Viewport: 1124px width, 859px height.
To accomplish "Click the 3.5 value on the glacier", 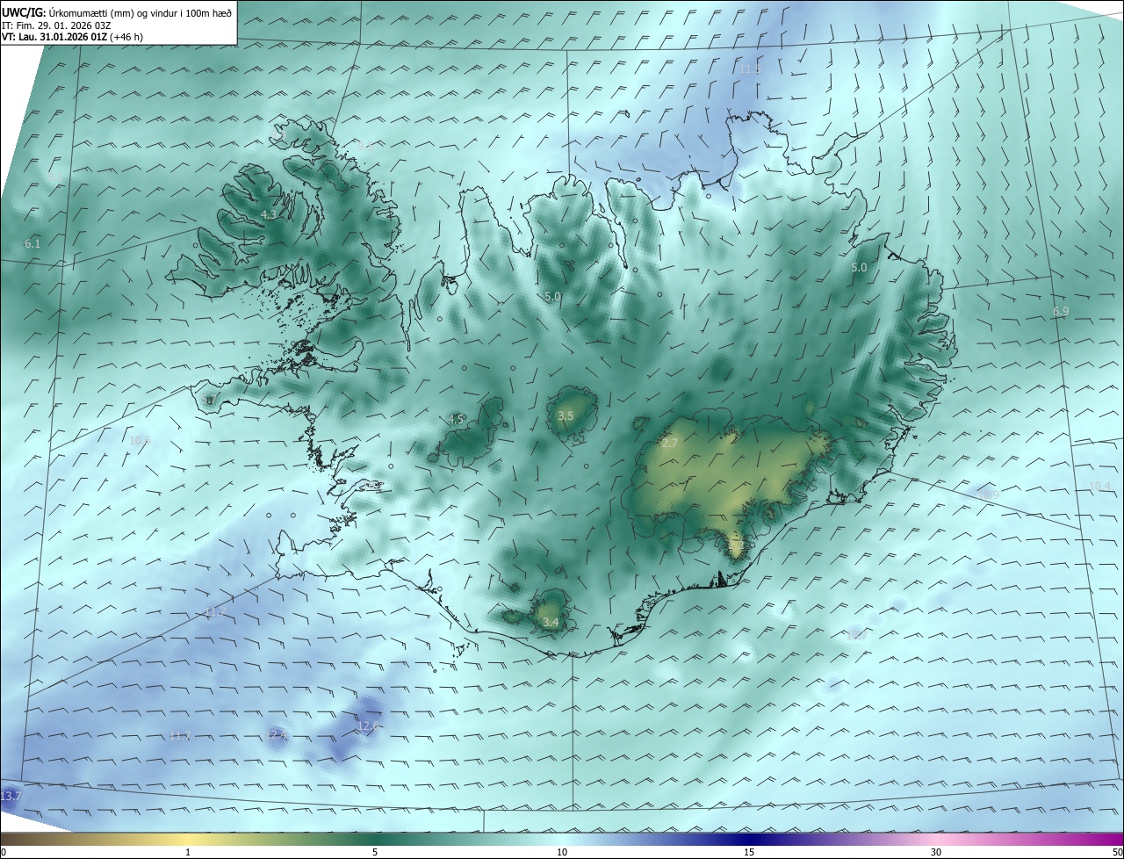I will 566,415.
